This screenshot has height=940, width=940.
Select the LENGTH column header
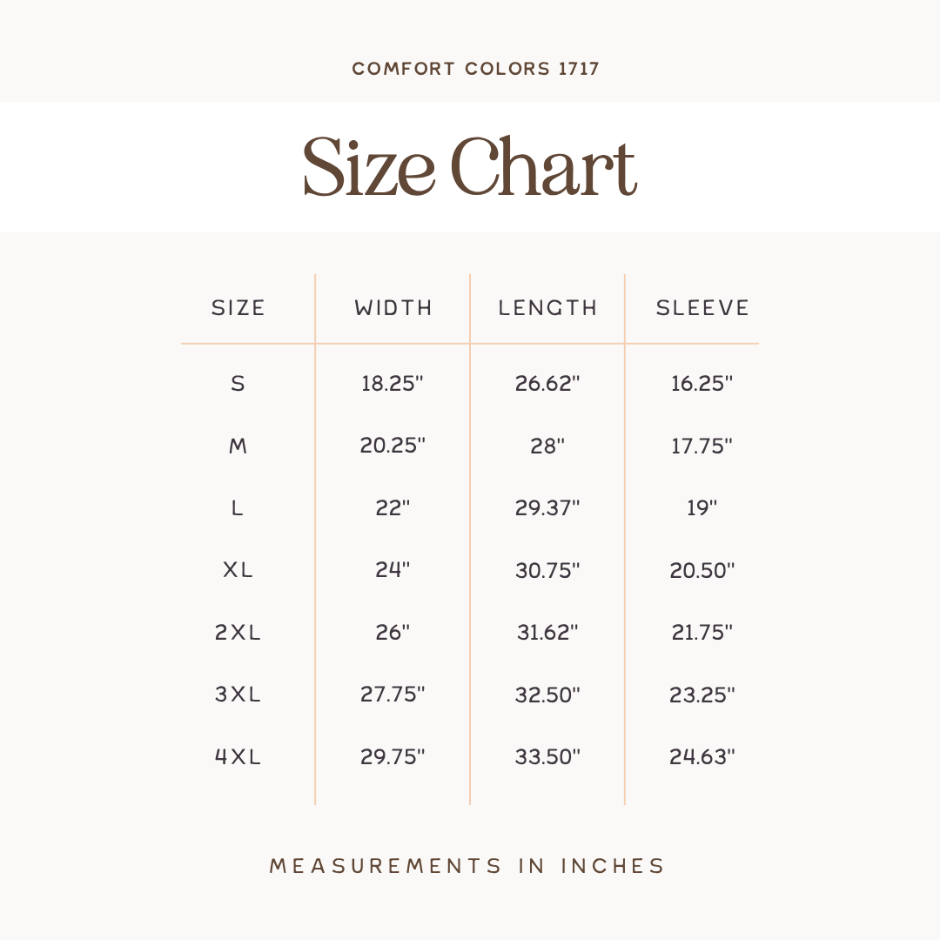(547, 307)
